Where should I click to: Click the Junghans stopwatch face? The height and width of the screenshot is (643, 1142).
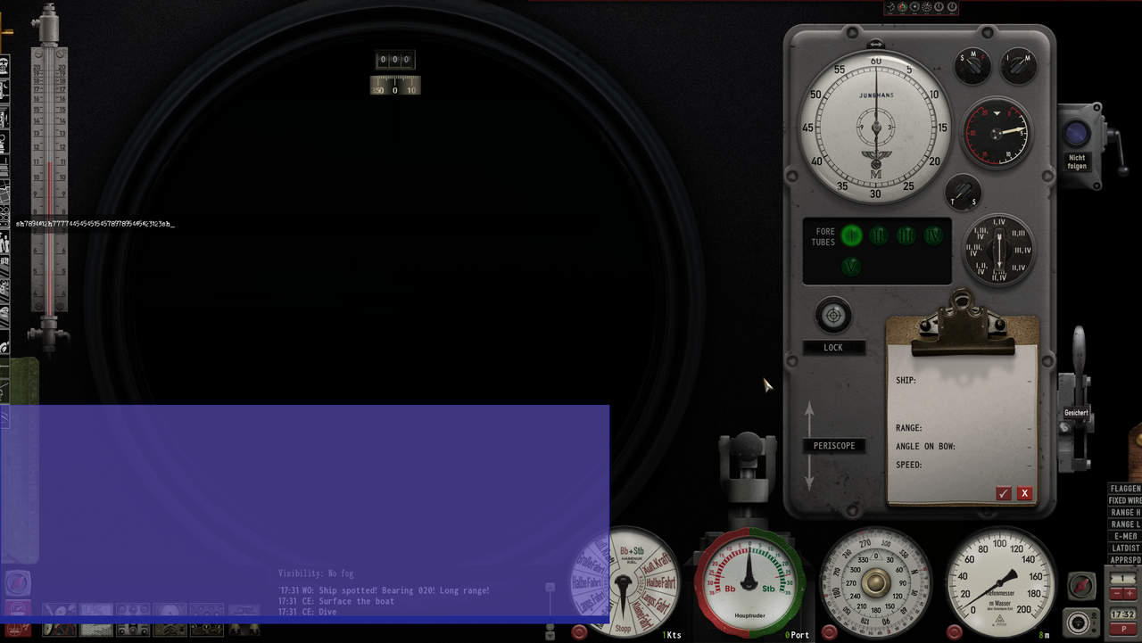(x=875, y=126)
